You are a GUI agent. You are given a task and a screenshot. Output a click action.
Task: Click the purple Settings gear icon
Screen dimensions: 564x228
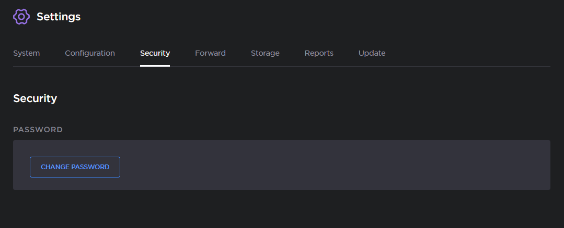[21, 17]
